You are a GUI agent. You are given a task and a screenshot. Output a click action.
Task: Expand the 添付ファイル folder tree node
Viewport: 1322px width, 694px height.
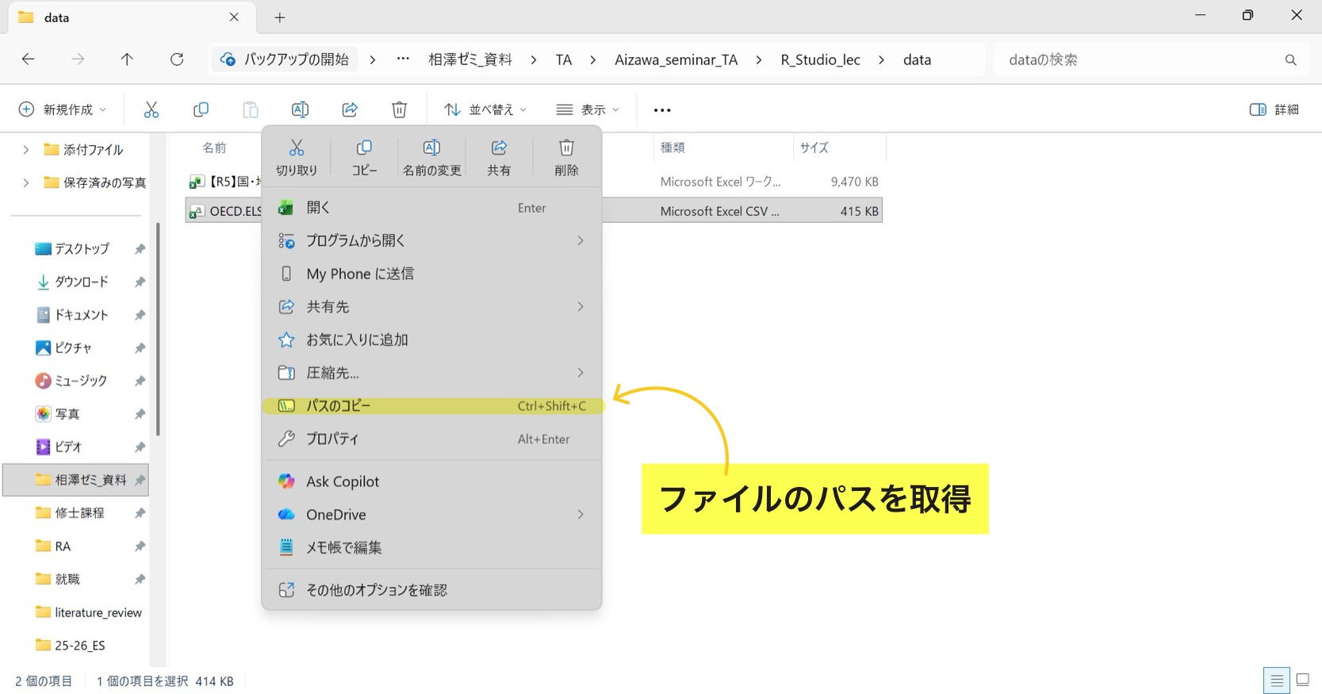click(x=26, y=149)
